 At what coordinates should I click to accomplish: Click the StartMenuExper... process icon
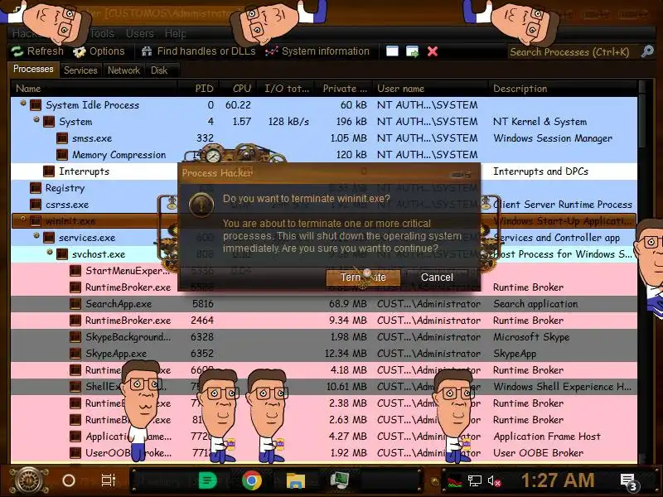click(75, 271)
